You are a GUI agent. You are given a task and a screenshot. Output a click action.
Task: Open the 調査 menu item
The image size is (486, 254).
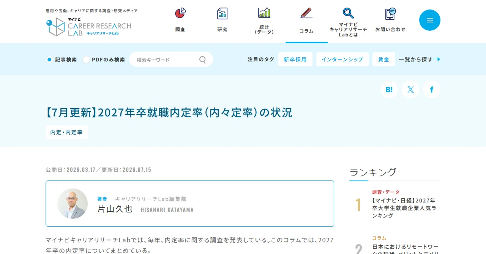(180, 30)
